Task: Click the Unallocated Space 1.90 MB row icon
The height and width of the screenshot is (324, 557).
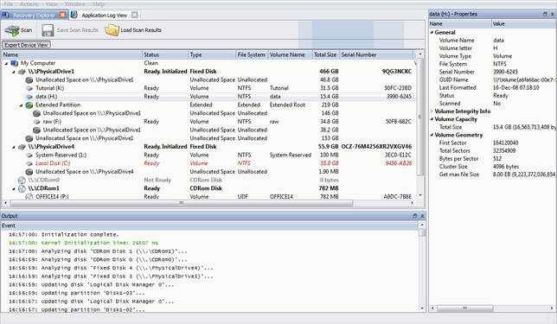Action: click(29, 172)
